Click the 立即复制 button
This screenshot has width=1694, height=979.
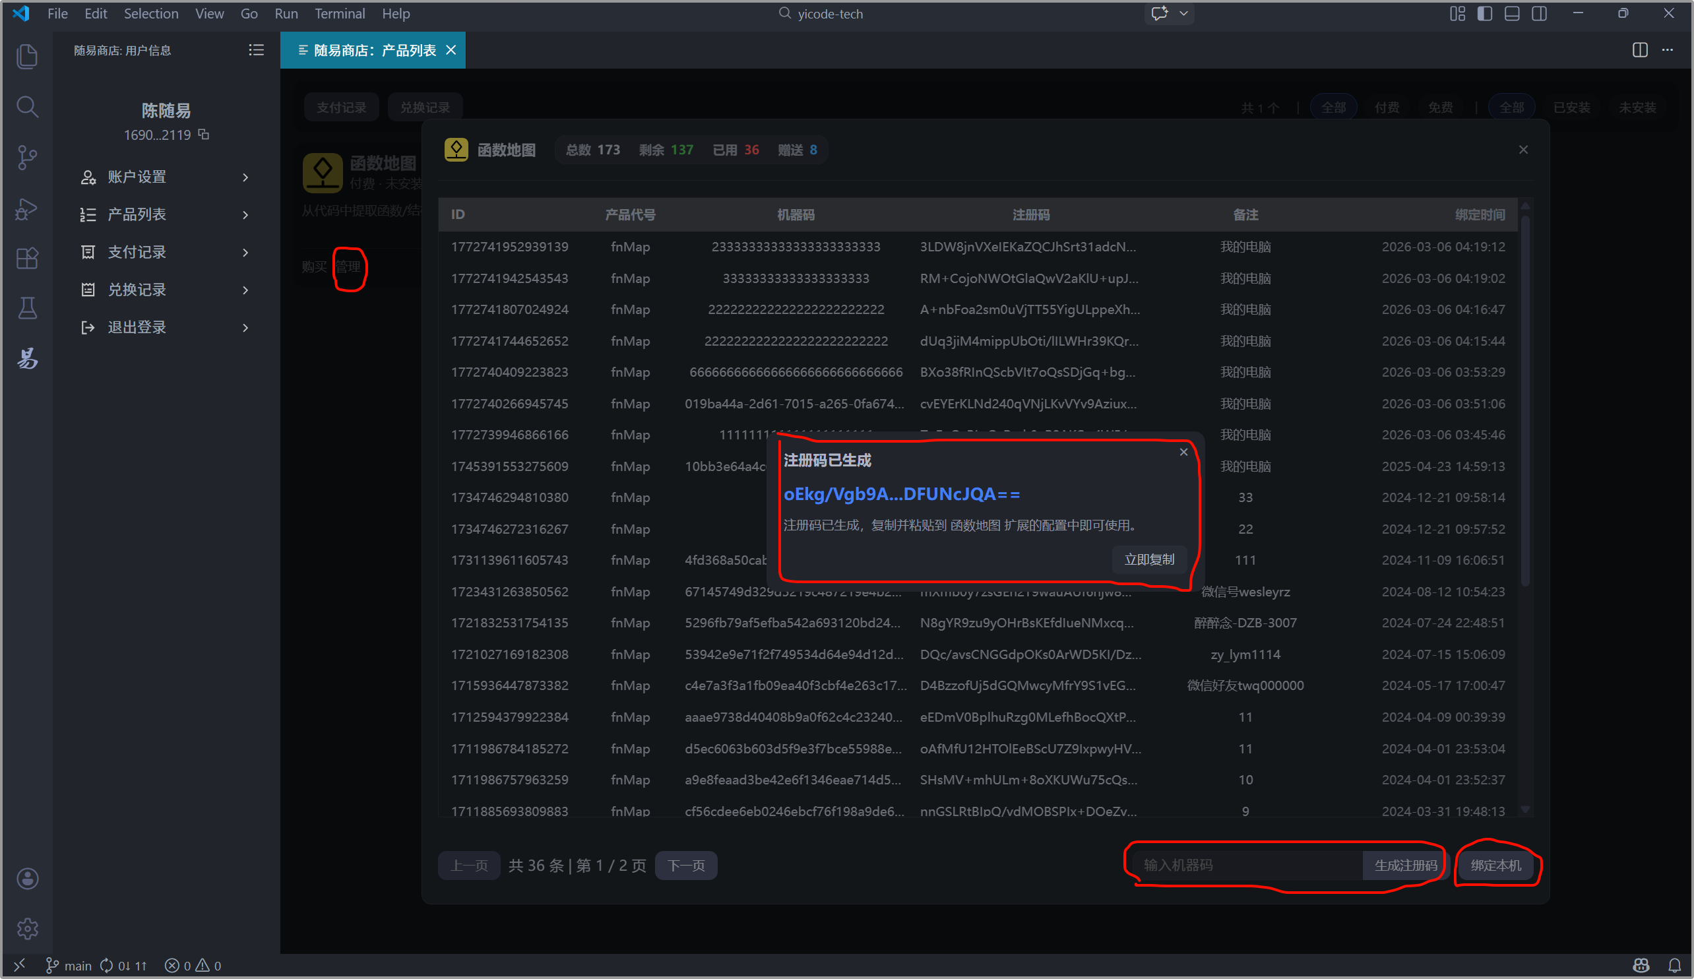point(1149,559)
